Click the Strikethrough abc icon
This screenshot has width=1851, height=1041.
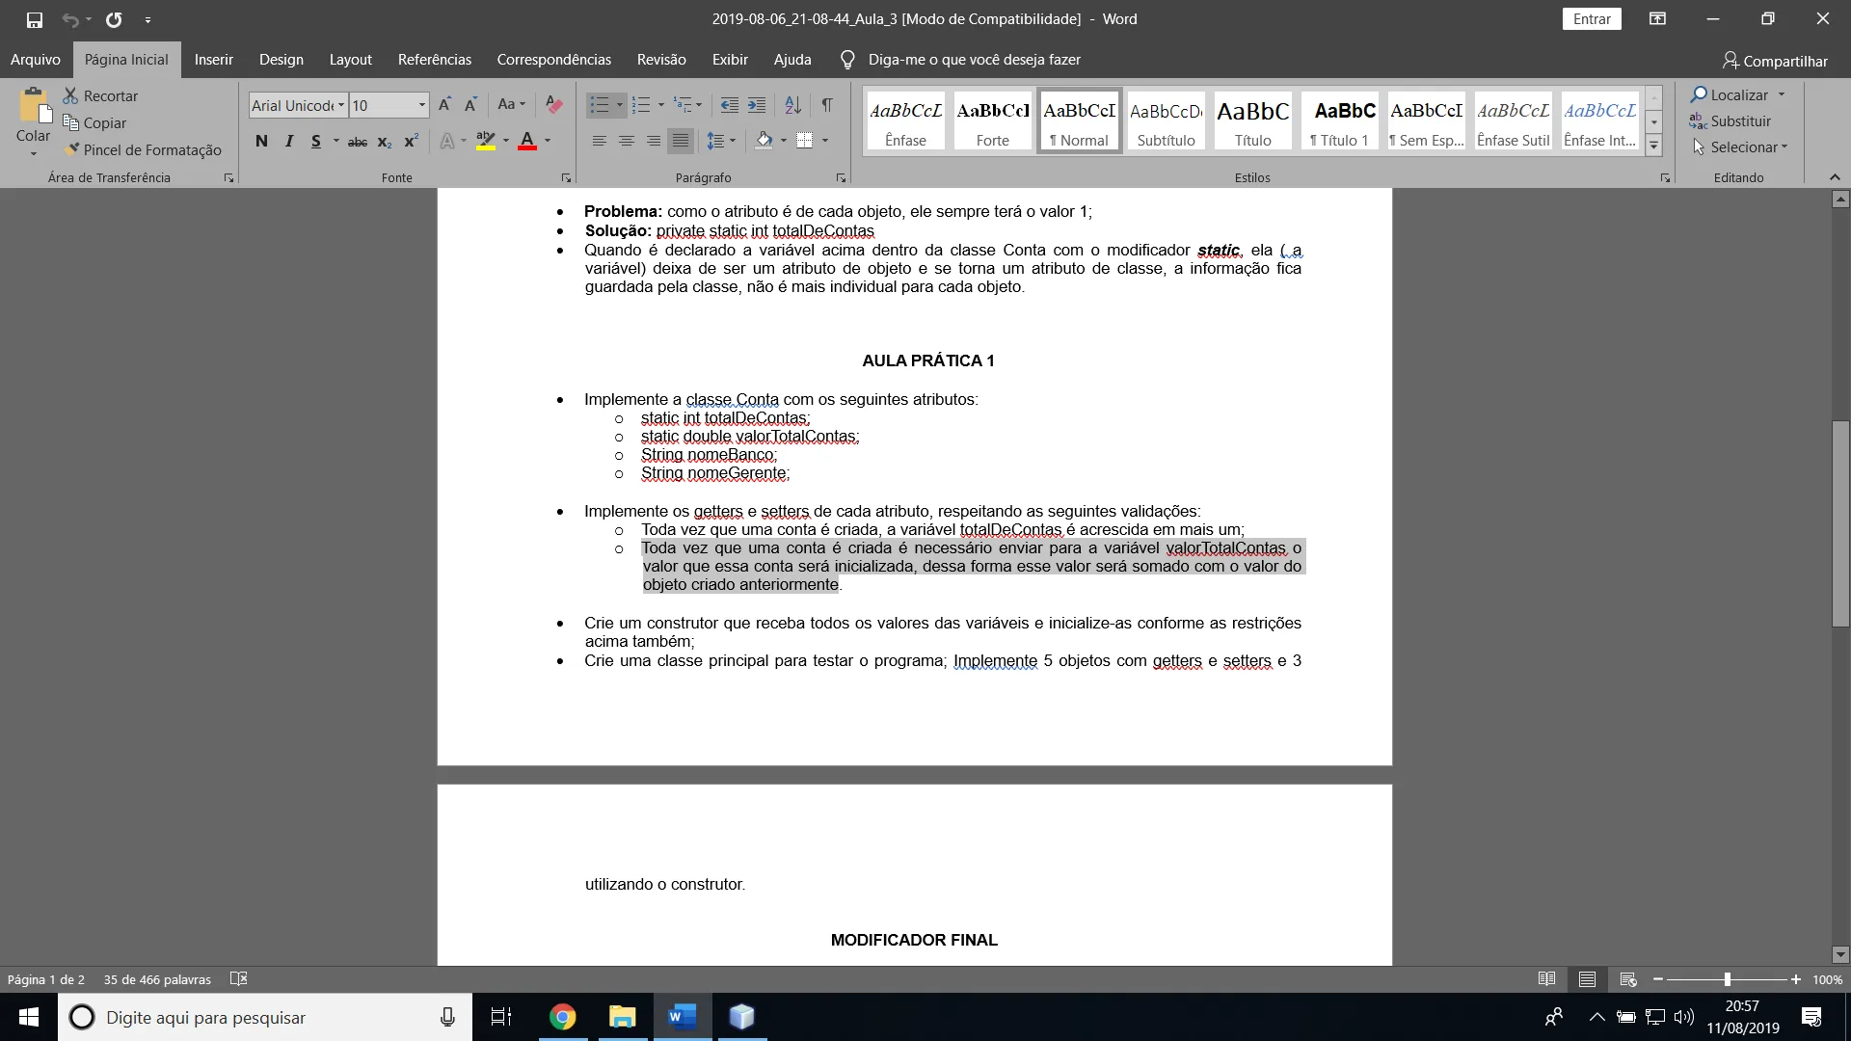click(357, 142)
